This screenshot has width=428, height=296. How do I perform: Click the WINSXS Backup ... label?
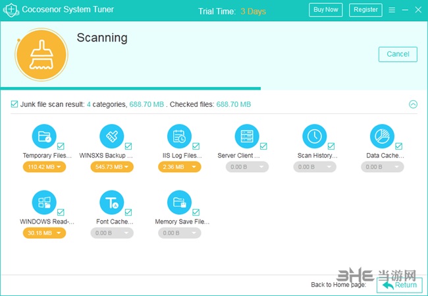pyautogui.click(x=106, y=156)
